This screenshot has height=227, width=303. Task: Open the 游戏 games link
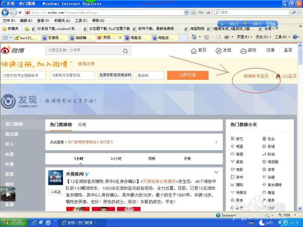248,50
